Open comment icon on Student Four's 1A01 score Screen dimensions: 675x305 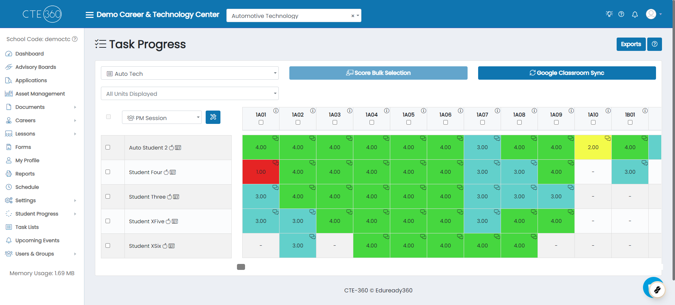pyautogui.click(x=276, y=163)
